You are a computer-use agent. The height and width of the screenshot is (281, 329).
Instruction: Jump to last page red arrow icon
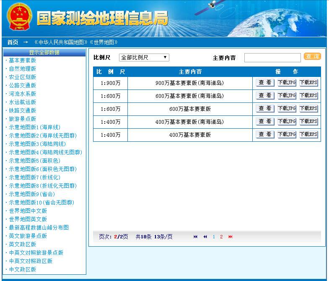231,237
